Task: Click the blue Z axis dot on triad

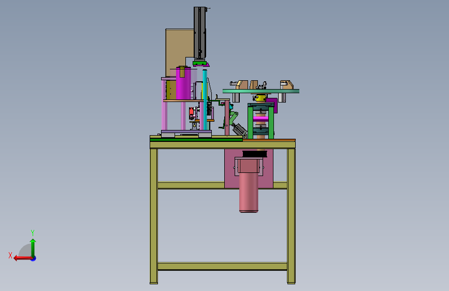Action: 34,258
